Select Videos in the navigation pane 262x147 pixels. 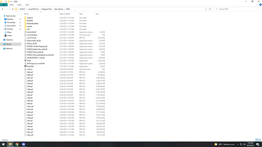tap(9, 36)
